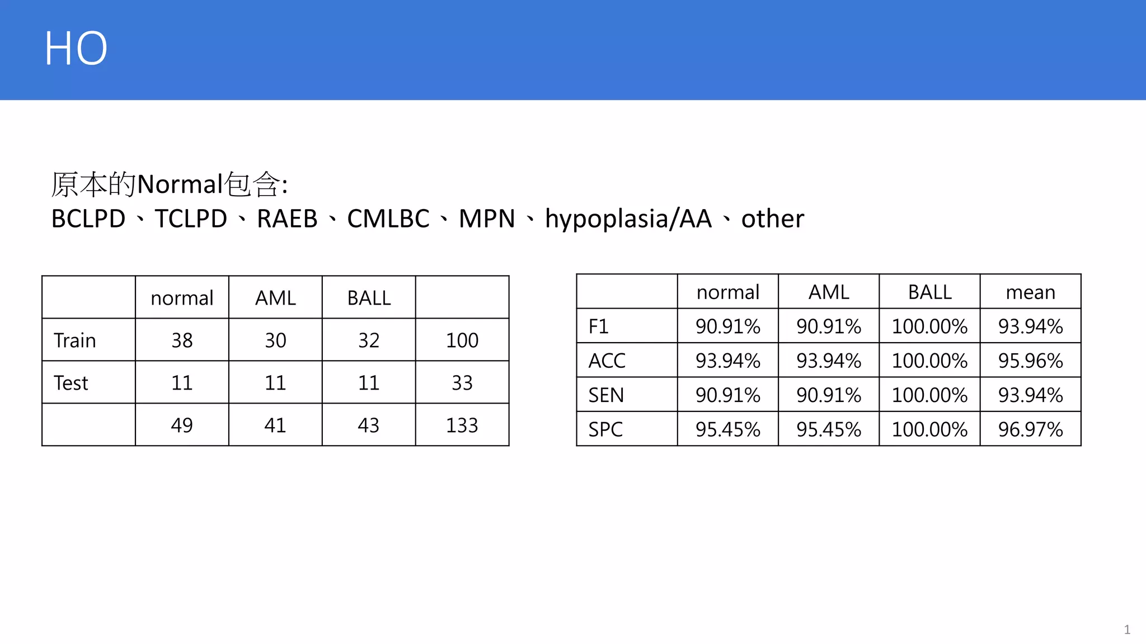Image resolution: width=1146 pixels, height=644 pixels.
Task: Click the SPC mean value 96.97%
Action: coord(1030,429)
